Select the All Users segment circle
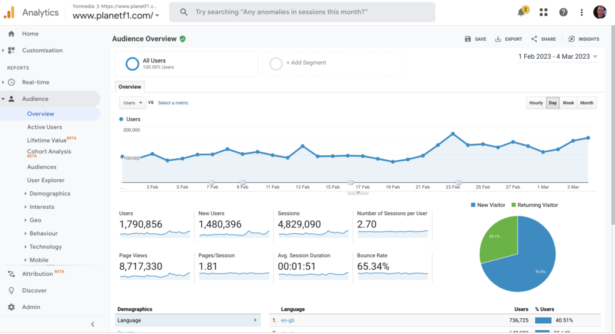Screen dimensions: 615x334 click(132, 64)
